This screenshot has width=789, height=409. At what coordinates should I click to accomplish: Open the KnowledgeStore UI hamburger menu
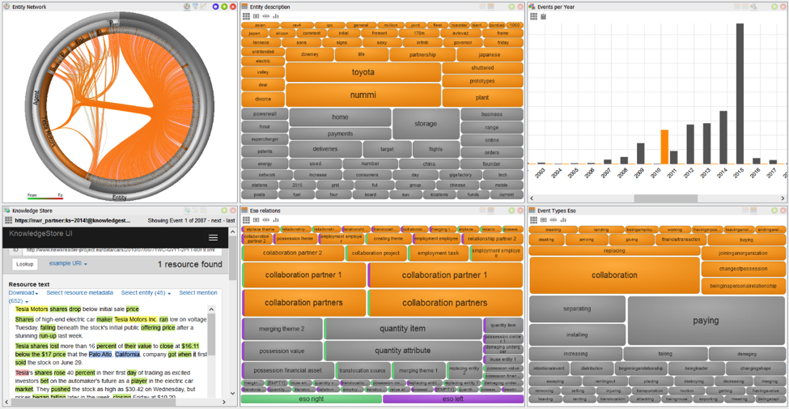tap(213, 237)
